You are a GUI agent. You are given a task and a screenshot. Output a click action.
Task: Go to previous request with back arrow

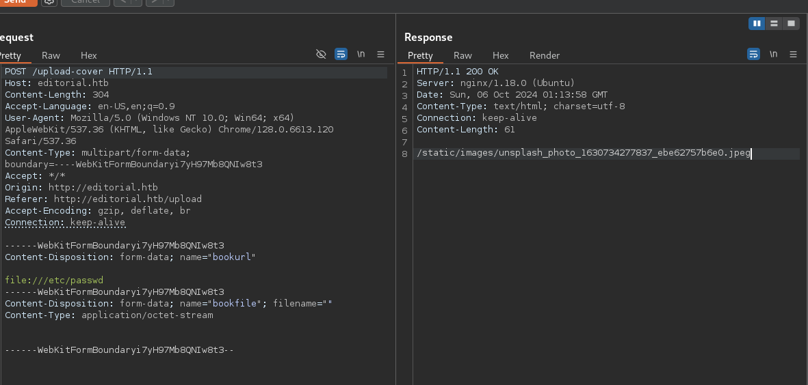click(122, 1)
